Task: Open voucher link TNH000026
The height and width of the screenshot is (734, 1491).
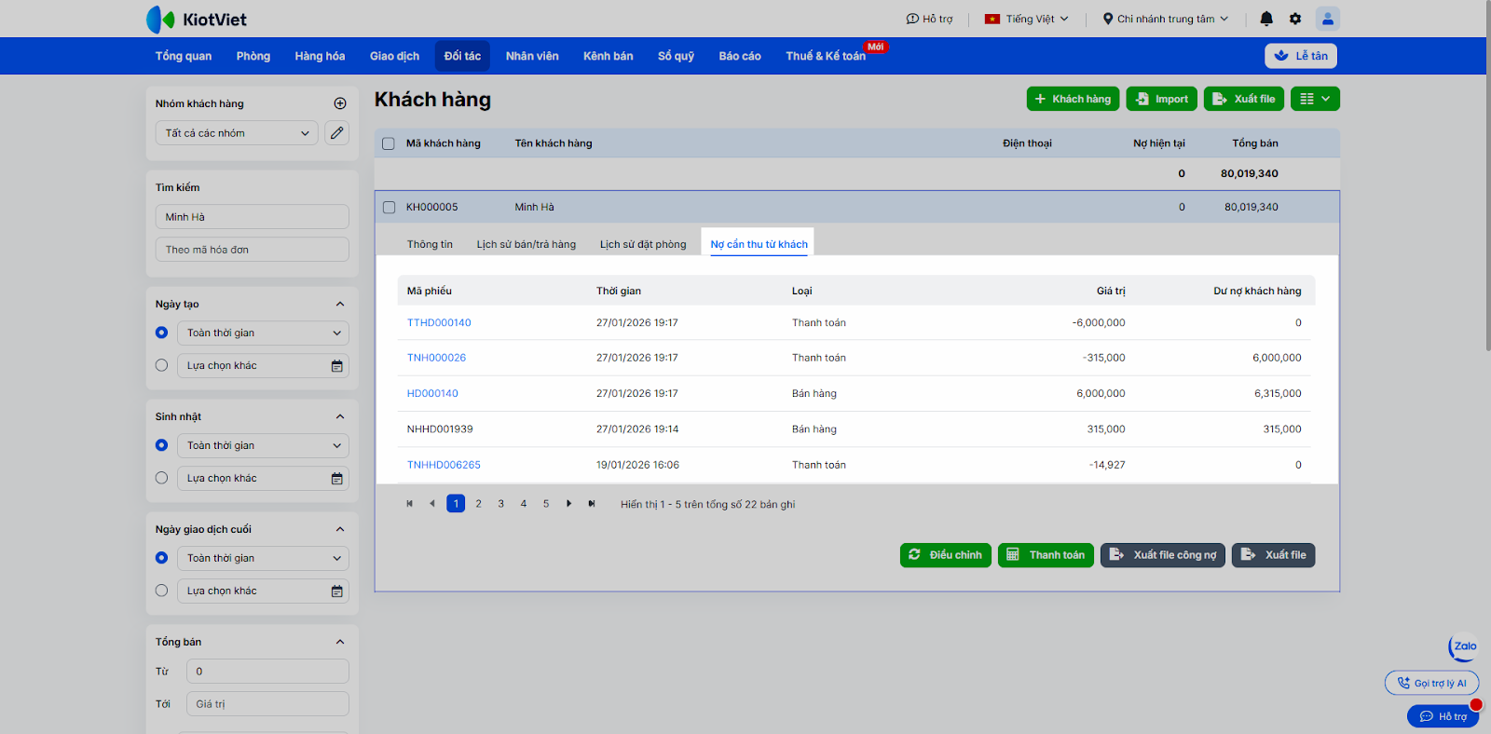Action: click(x=436, y=358)
